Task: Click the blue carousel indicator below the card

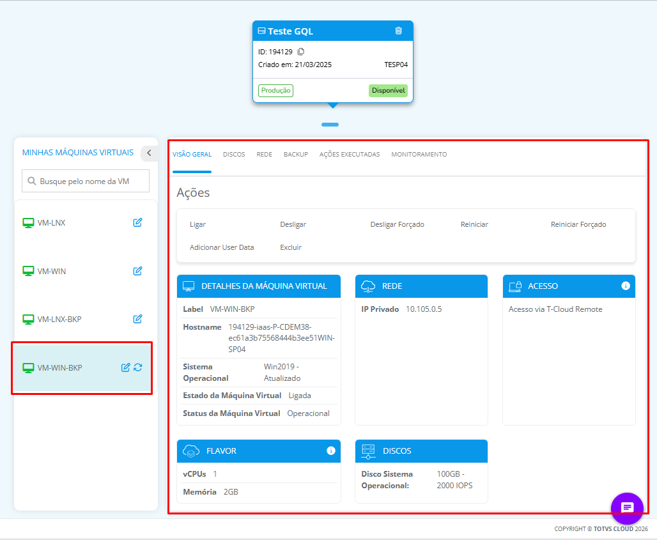Action: click(330, 125)
